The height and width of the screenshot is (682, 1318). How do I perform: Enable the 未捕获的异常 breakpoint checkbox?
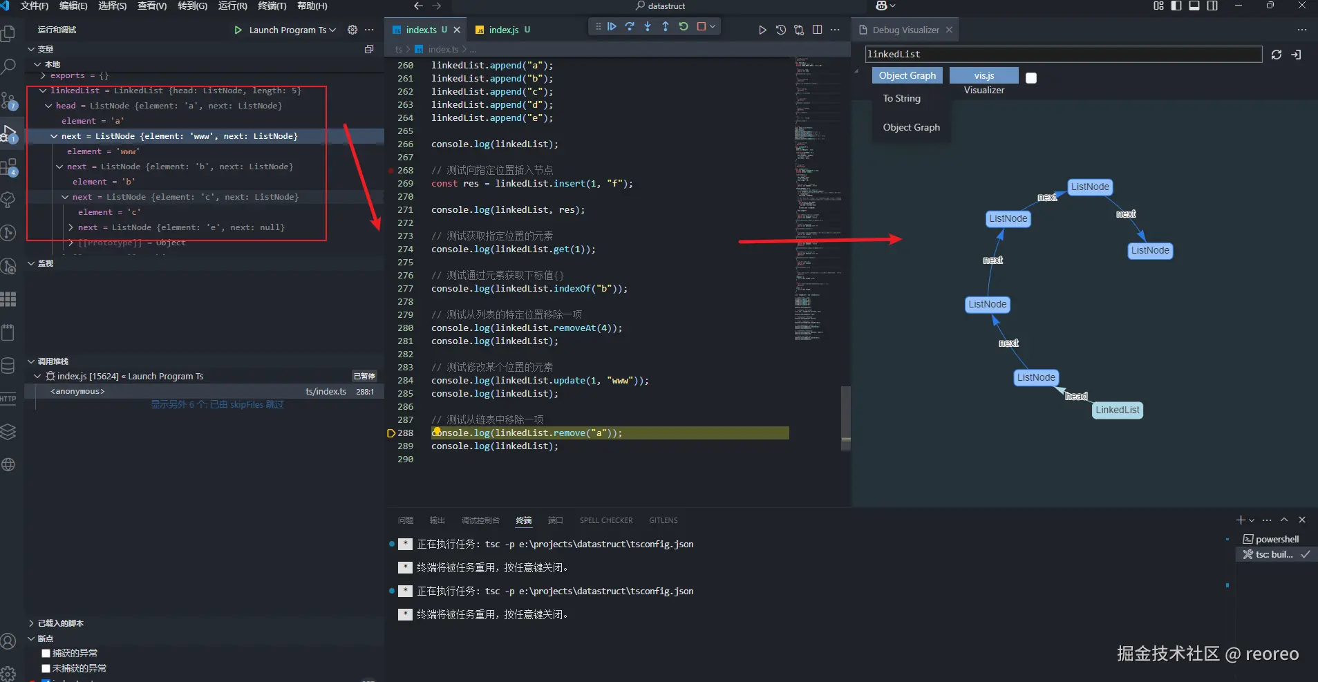point(46,668)
